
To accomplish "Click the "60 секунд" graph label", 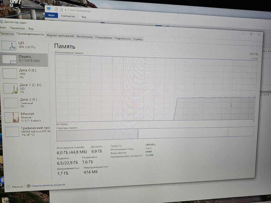I will click(62, 124).
